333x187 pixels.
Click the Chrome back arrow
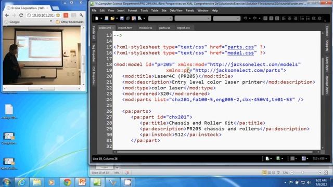coord(7,15)
